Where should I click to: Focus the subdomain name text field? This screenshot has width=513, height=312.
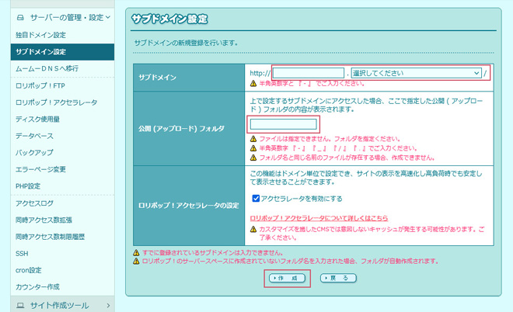[x=308, y=73]
